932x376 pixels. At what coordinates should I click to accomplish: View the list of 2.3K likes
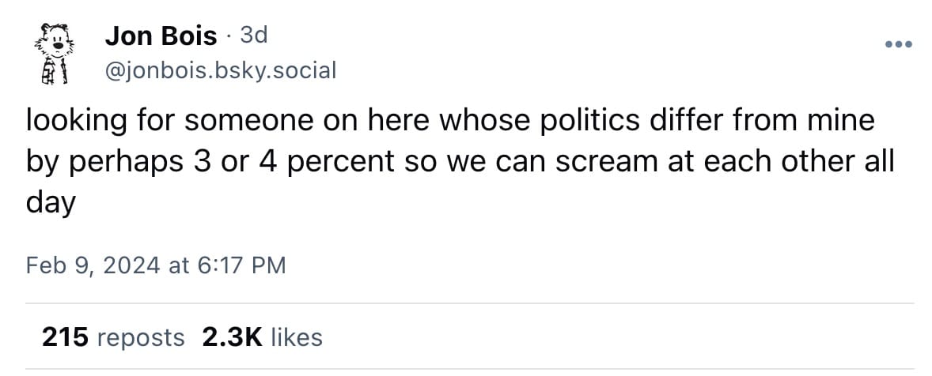pyautogui.click(x=263, y=337)
